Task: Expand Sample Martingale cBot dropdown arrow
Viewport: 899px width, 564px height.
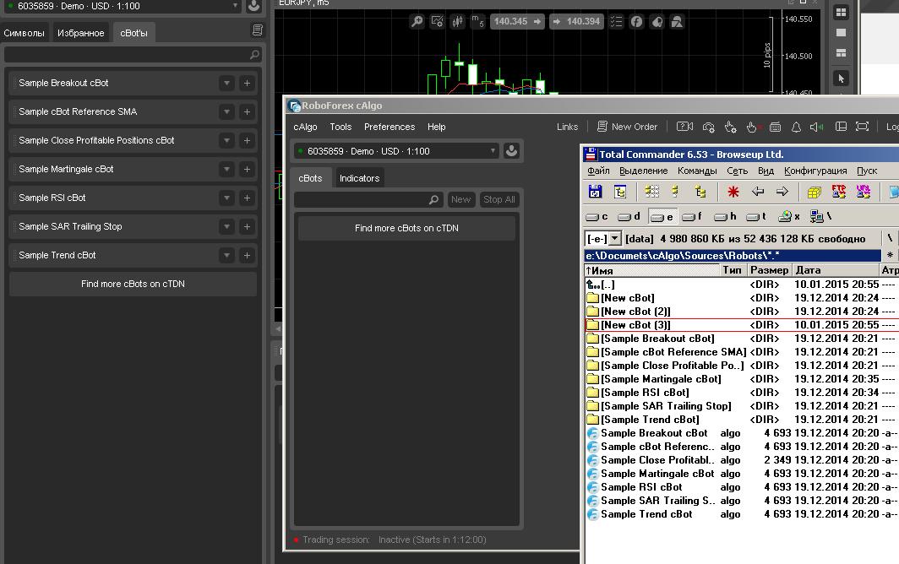Action: 227,169
